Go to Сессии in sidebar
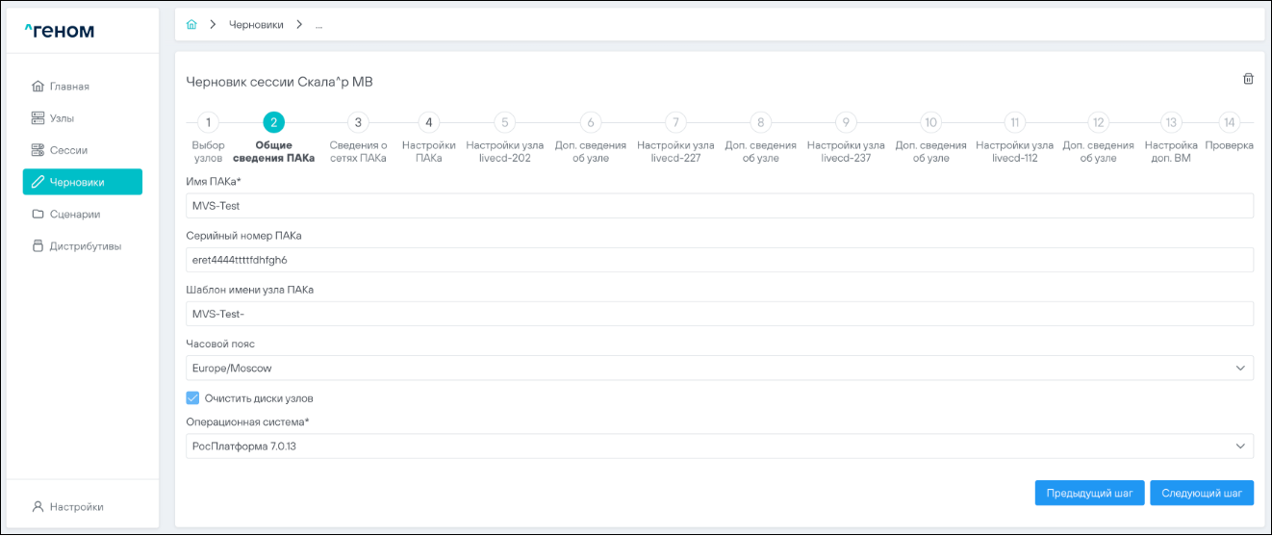This screenshot has width=1272, height=536. 68,150
